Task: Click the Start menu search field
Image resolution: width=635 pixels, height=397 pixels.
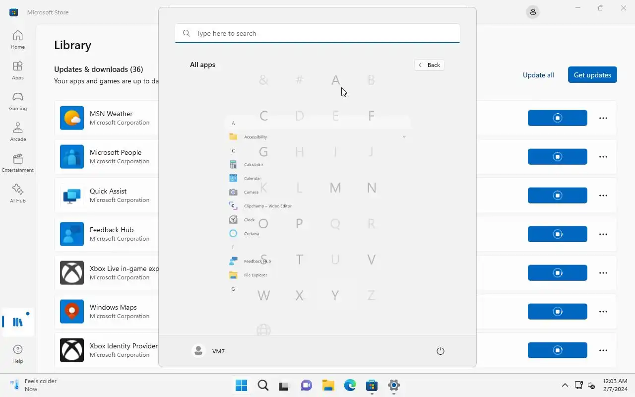Action: 317,33
